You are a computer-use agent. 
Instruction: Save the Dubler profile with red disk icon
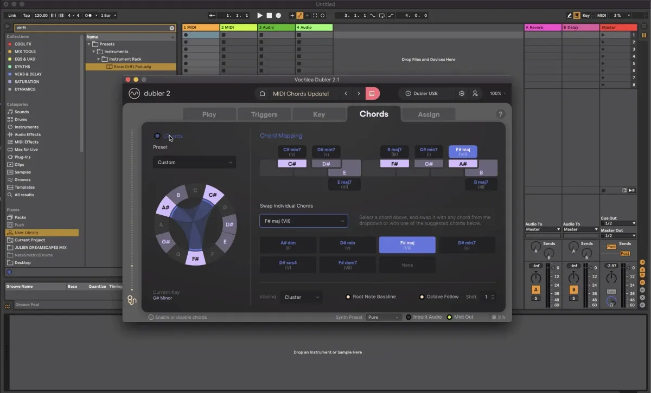coord(372,93)
